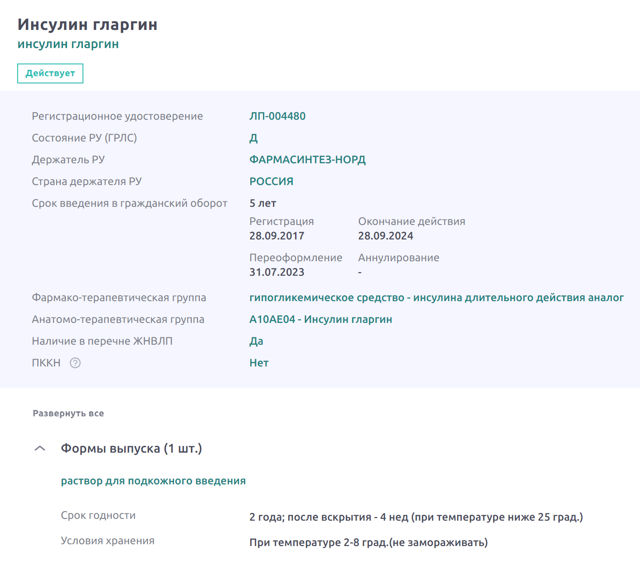This screenshot has height=571, width=640.
Task: Open A10AE04 - Инсулин гларгин link
Action: [x=320, y=319]
